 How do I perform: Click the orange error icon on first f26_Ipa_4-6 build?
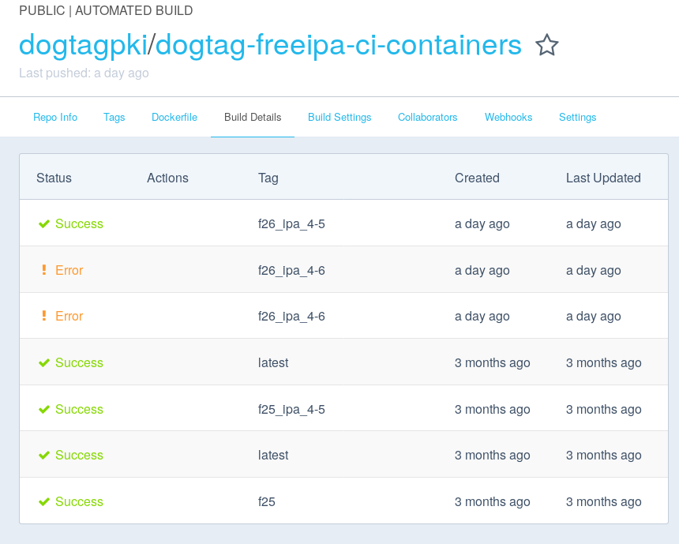click(x=44, y=269)
